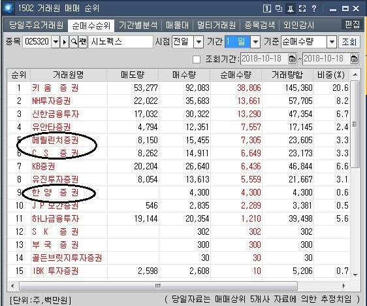Screen dimensions: 367x306
Task: Open the 외인감시 tab
Action: coord(298,25)
